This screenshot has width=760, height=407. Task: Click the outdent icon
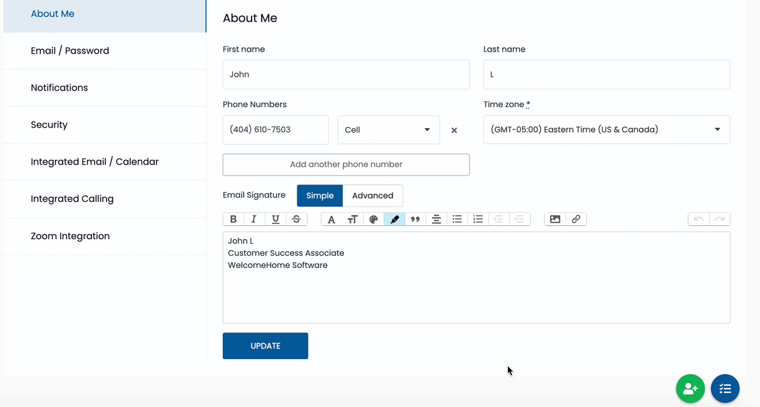point(498,219)
